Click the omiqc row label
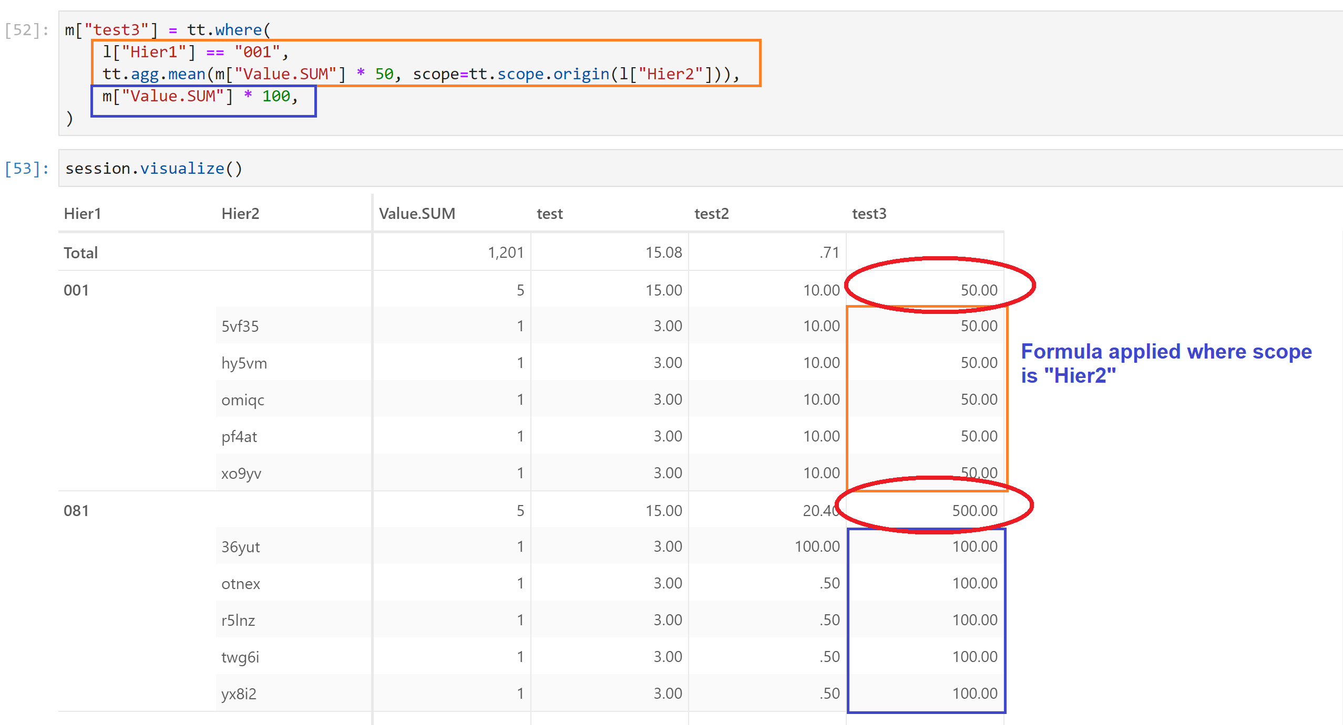 tap(242, 399)
